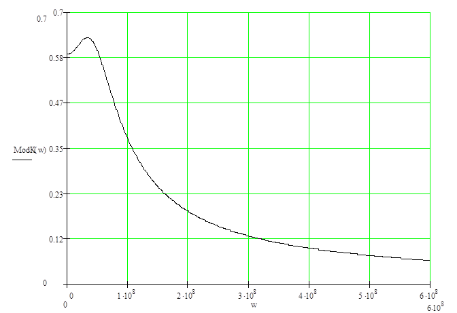This screenshot has width=457, height=313.
Task: Select the 4·10³ x-axis tick label
Action: 309,295
